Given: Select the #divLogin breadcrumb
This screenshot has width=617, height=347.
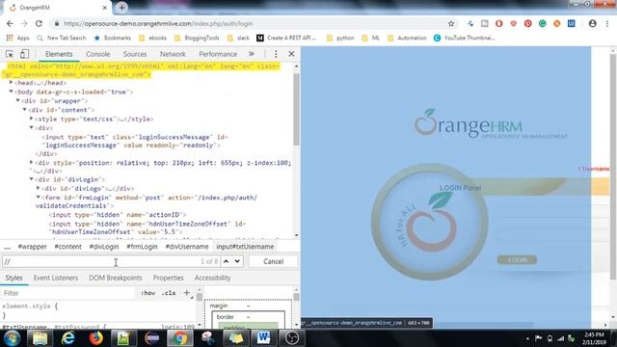Looking at the screenshot, I should coord(104,247).
